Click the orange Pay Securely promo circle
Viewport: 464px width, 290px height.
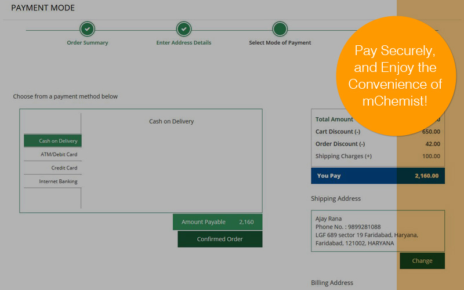coord(394,75)
